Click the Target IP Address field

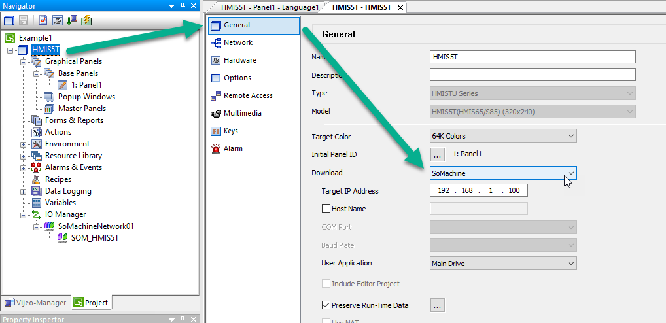pos(479,190)
